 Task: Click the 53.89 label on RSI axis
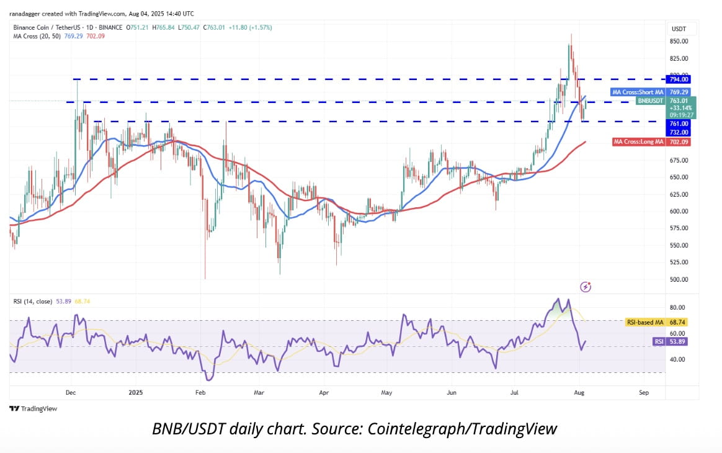coord(677,341)
